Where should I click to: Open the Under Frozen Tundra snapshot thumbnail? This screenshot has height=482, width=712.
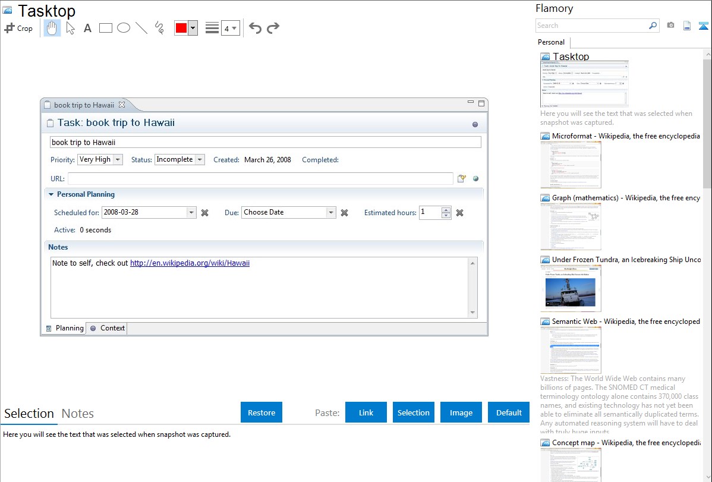click(x=571, y=288)
